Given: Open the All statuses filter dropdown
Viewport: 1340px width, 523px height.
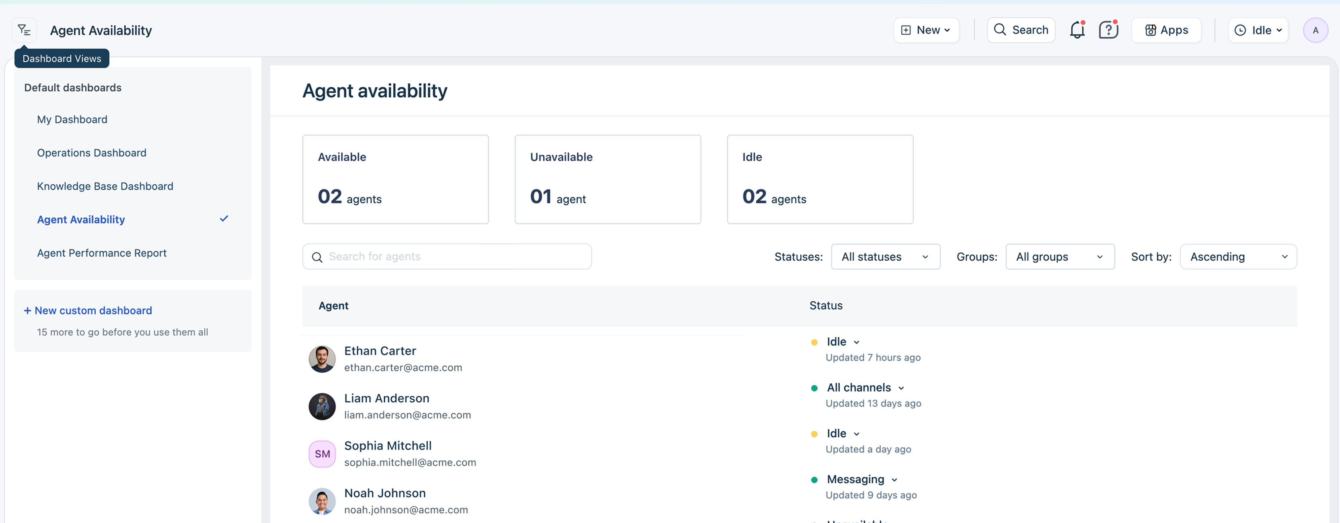Looking at the screenshot, I should click(886, 257).
